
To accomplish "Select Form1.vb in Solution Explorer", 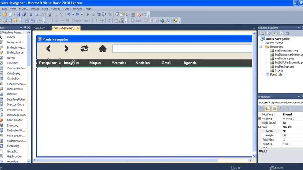I will pos(276,75).
